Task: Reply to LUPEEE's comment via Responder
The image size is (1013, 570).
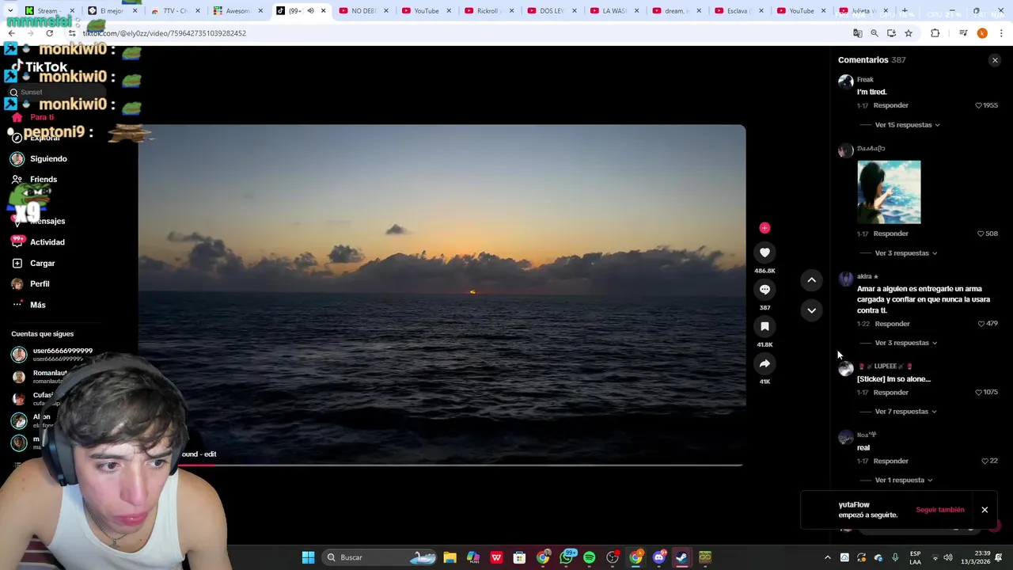Action: point(891,393)
